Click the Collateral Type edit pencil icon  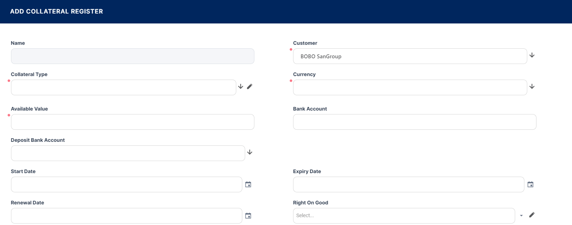250,86
